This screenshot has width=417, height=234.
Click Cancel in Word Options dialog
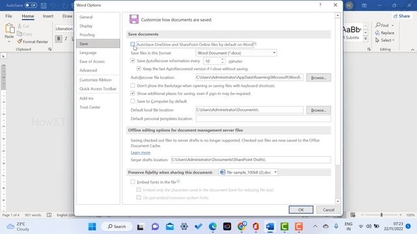click(328, 209)
